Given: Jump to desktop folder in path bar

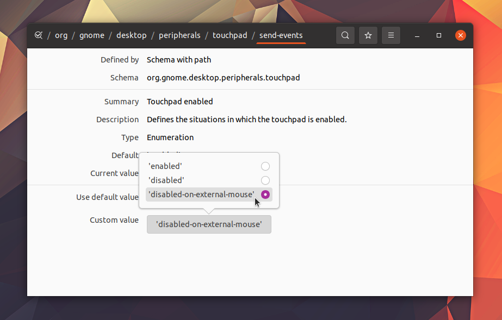Looking at the screenshot, I should [x=132, y=35].
